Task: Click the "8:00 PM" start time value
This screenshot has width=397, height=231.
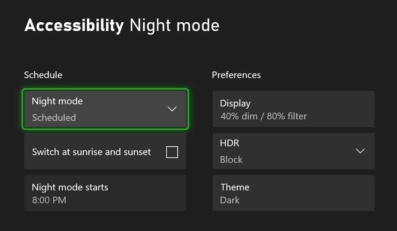Action: [x=49, y=200]
